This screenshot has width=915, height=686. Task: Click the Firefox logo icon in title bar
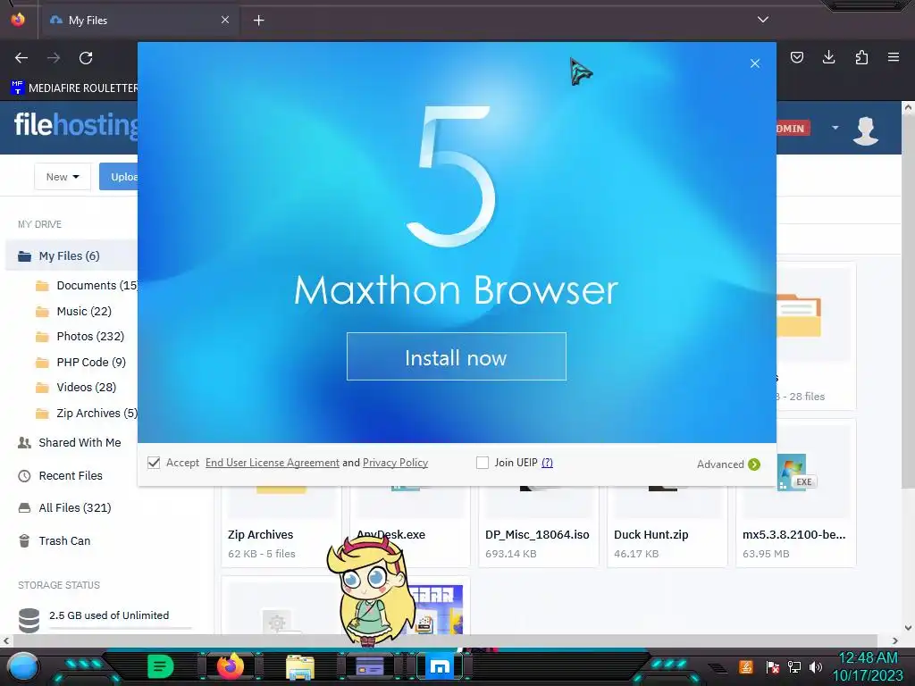click(x=18, y=20)
